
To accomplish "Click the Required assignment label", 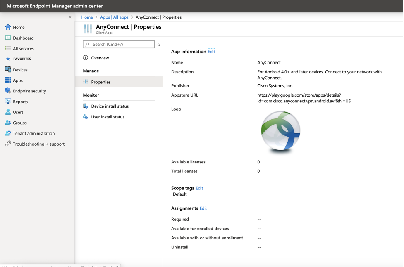I will (x=180, y=219).
